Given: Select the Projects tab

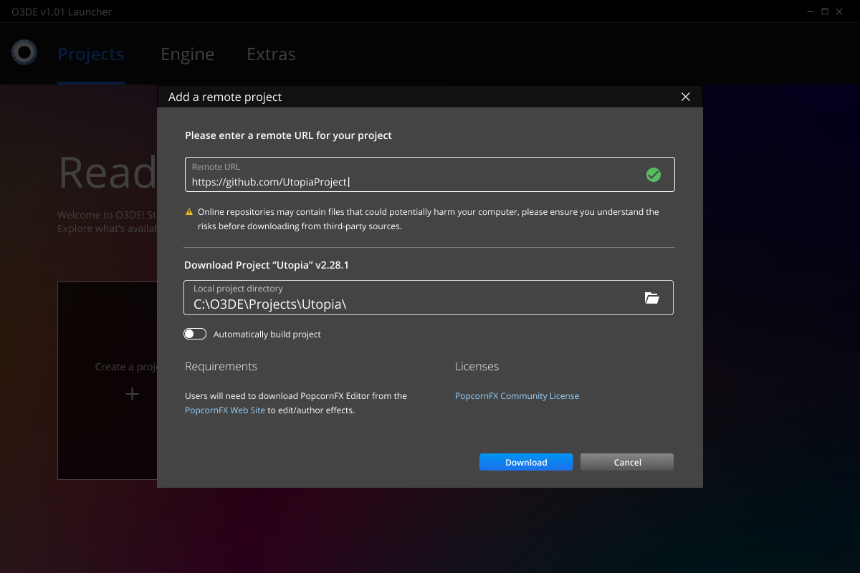Looking at the screenshot, I should click(90, 54).
